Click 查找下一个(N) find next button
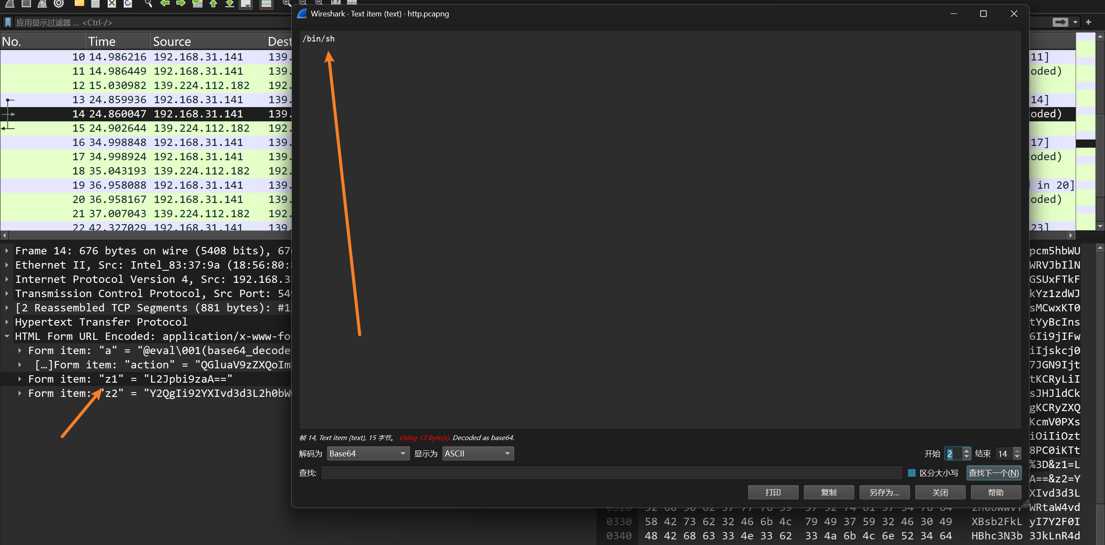 pos(993,473)
